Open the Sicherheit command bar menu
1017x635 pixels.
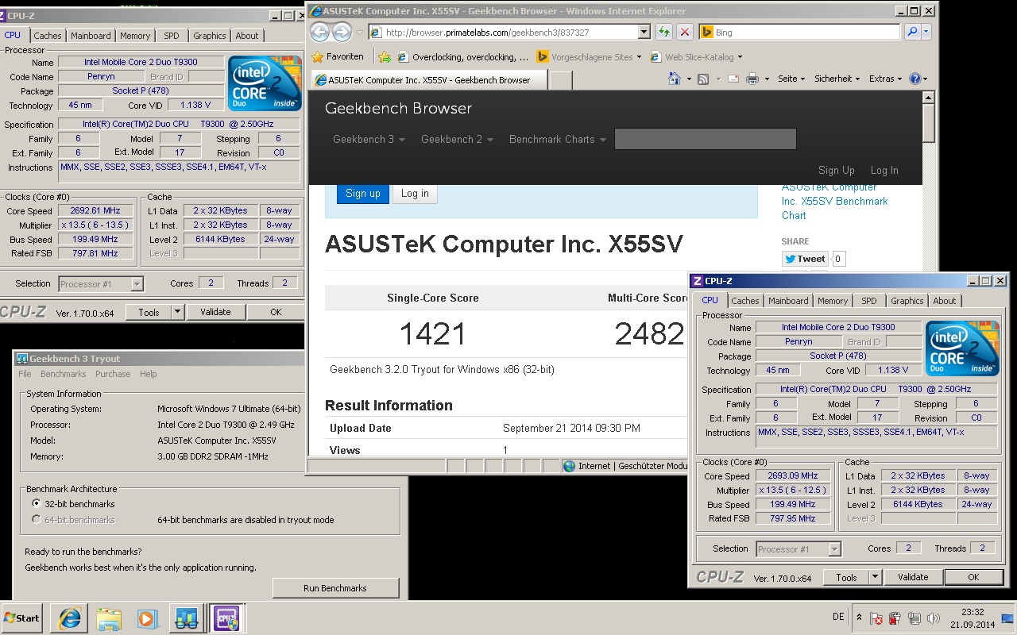(837, 79)
